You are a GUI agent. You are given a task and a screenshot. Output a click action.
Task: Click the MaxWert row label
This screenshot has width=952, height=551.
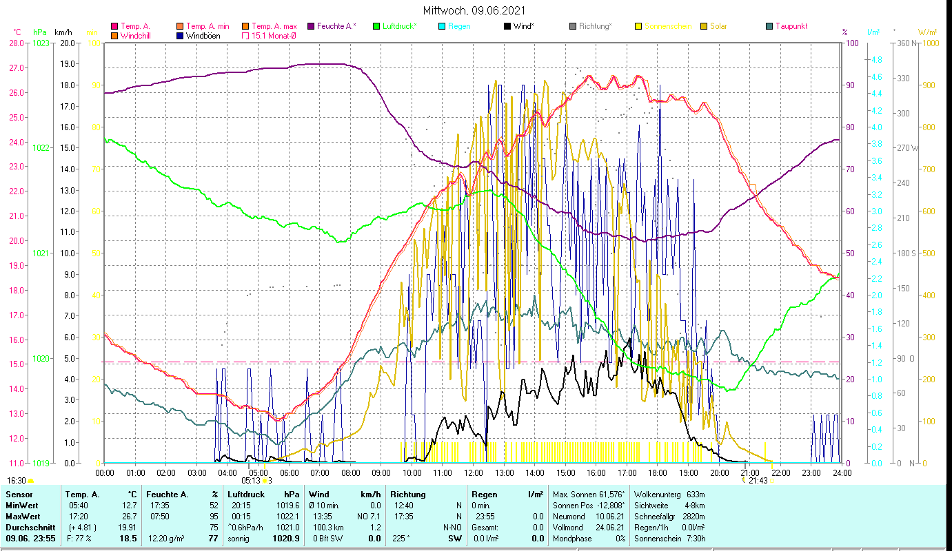pos(23,517)
